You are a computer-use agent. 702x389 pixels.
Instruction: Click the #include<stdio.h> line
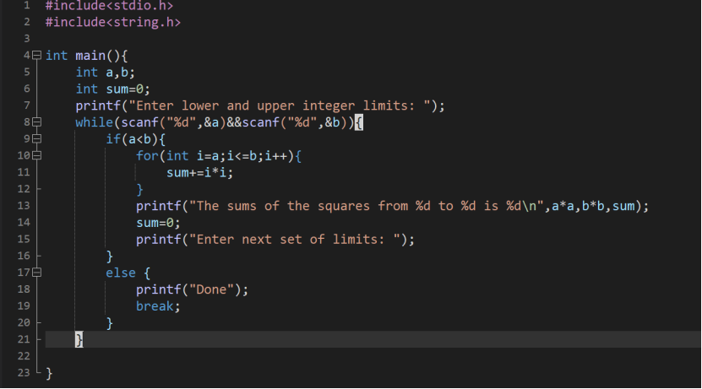click(109, 6)
